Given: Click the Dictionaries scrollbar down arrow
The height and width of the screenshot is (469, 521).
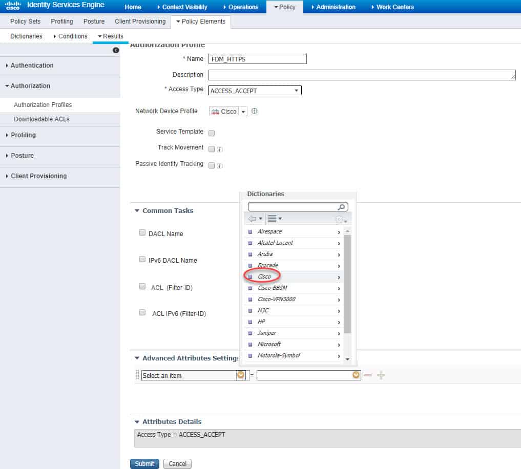Looking at the screenshot, I should [x=347, y=359].
